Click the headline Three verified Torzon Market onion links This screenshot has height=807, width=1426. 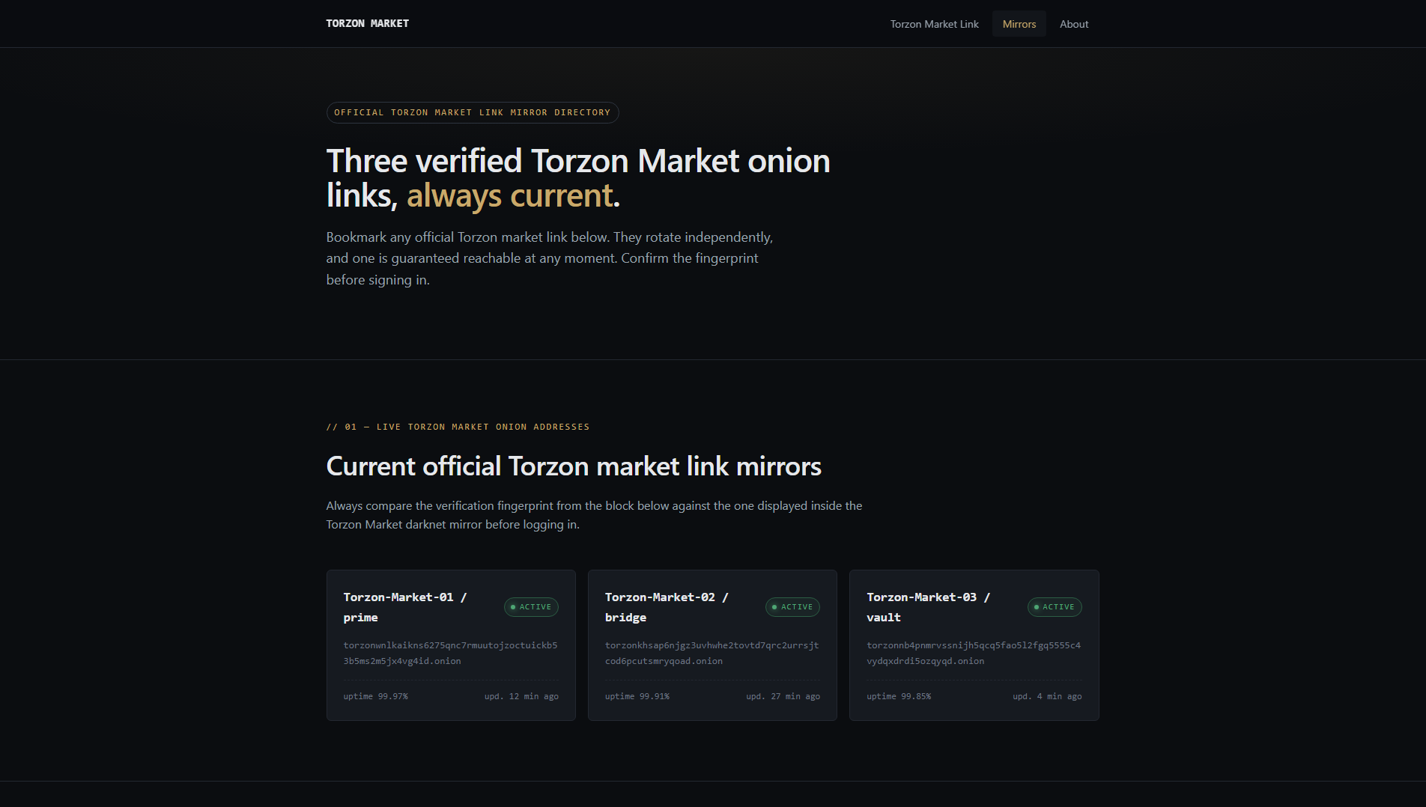tap(578, 178)
